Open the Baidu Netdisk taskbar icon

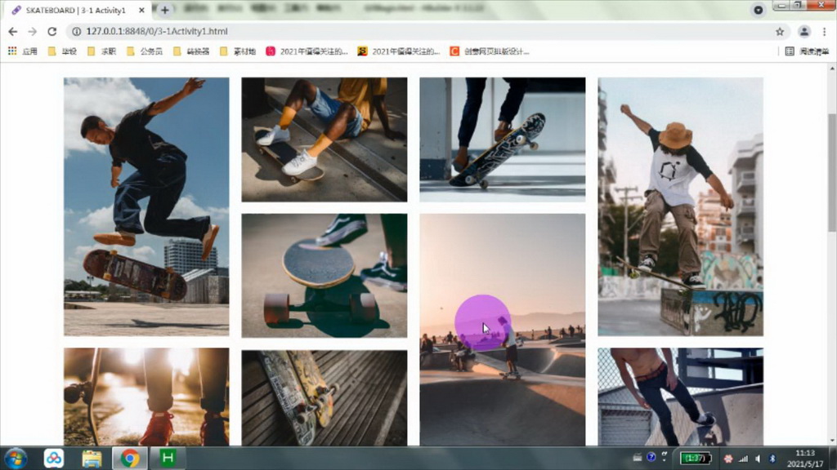(x=53, y=459)
